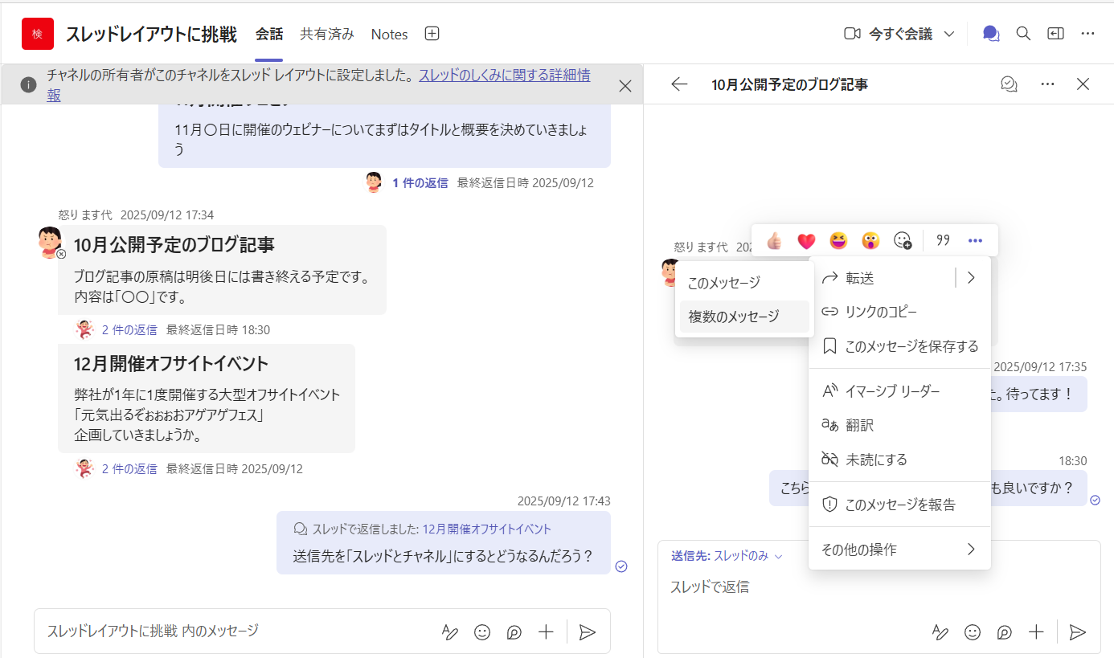The height and width of the screenshot is (658, 1114).
Task: Click スレッドのしくみに関する詳細情報 link
Action: tap(504, 76)
